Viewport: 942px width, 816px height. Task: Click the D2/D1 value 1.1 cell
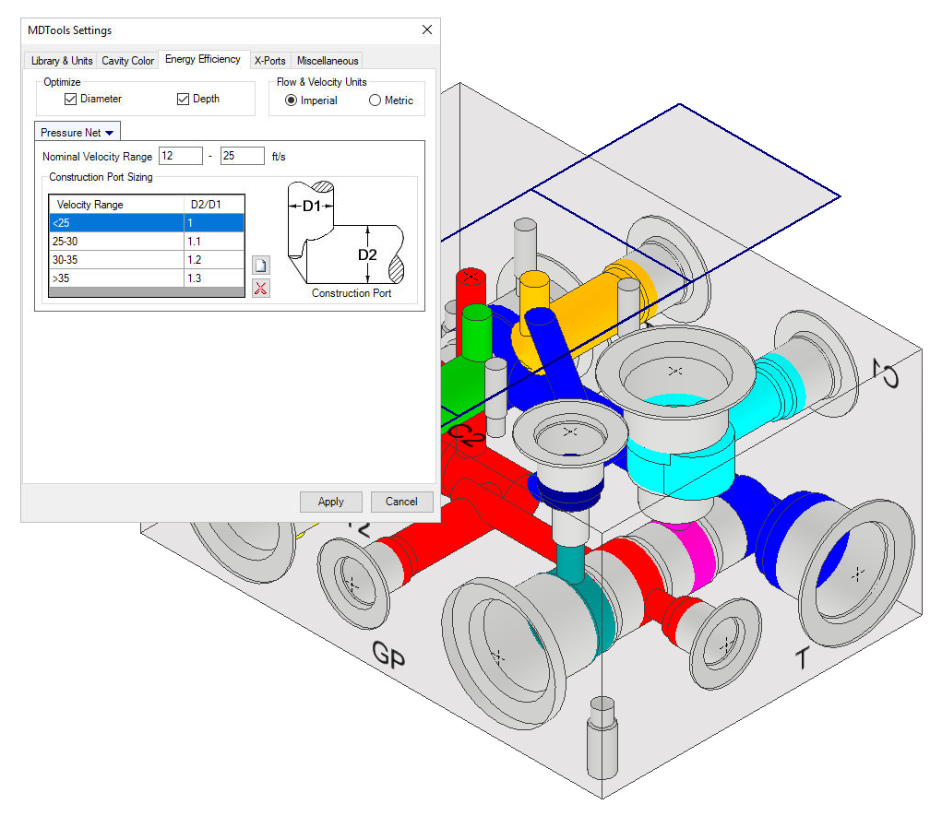click(214, 242)
